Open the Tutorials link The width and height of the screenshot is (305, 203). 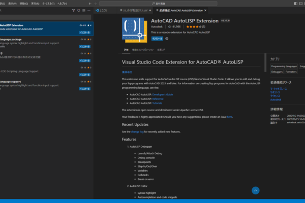157,103
